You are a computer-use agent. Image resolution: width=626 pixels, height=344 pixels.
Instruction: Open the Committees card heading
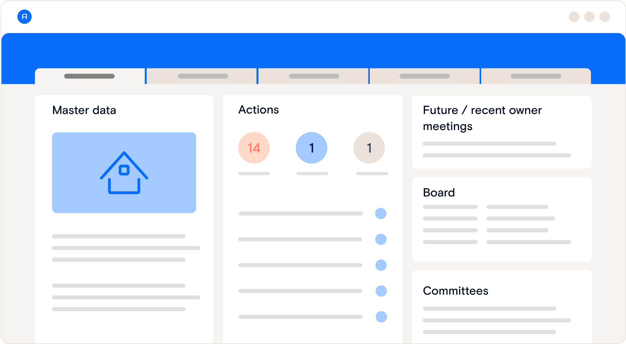pos(455,291)
